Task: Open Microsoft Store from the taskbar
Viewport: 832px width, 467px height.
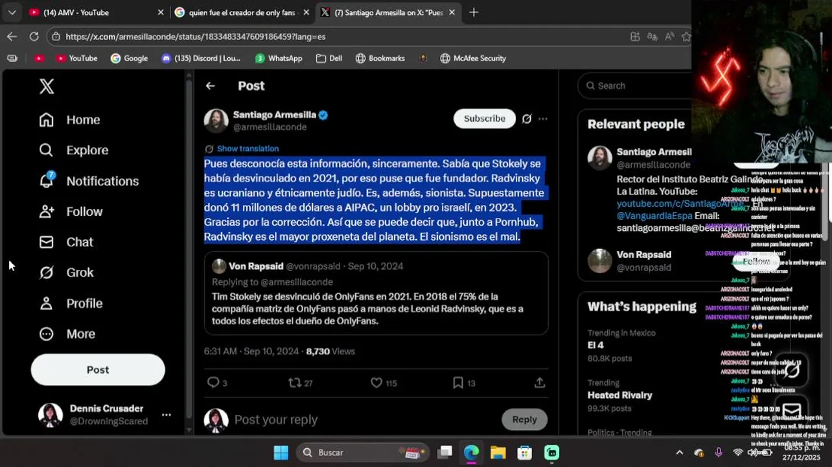Action: pyautogui.click(x=524, y=453)
